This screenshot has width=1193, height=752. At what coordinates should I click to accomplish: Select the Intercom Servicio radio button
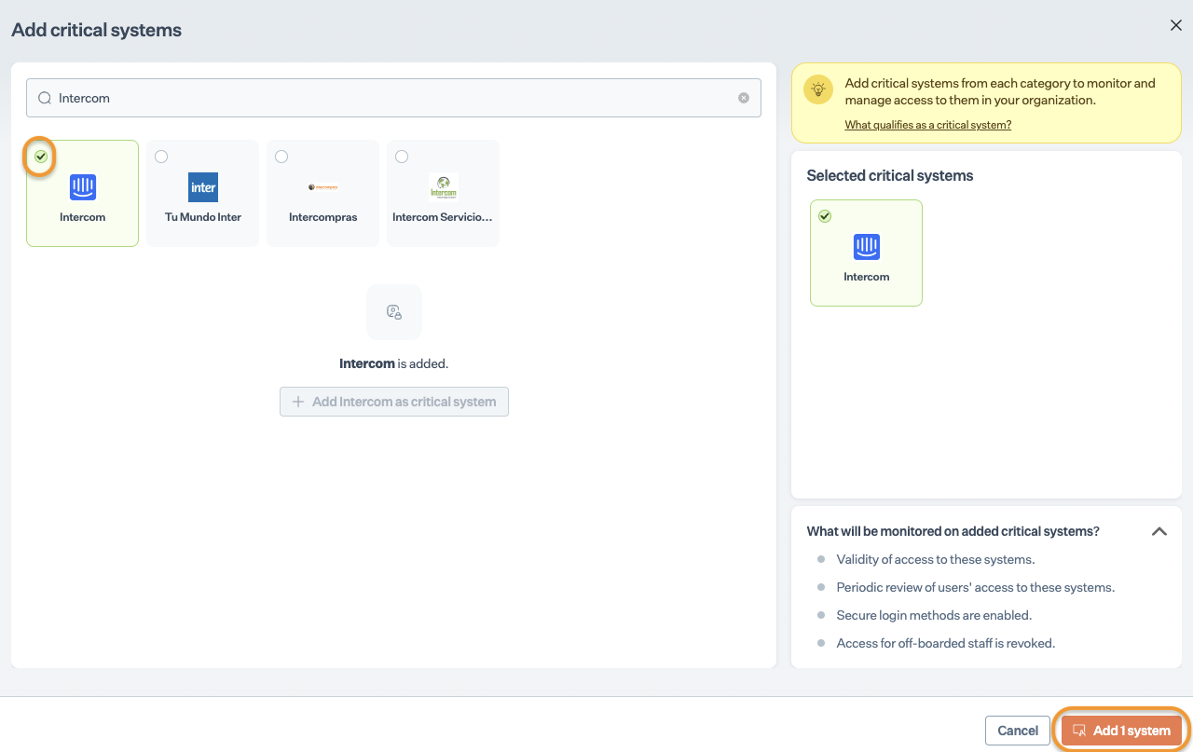point(402,157)
